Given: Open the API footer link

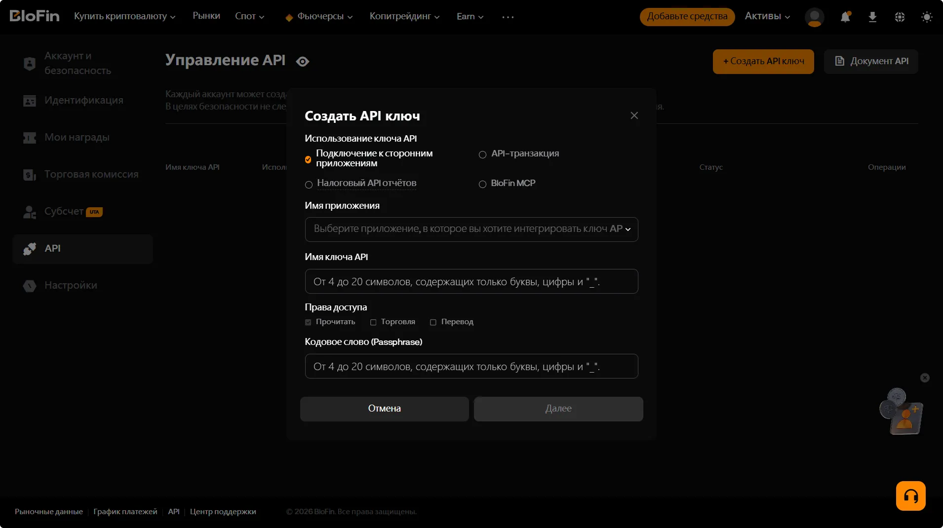Looking at the screenshot, I should coord(174,512).
